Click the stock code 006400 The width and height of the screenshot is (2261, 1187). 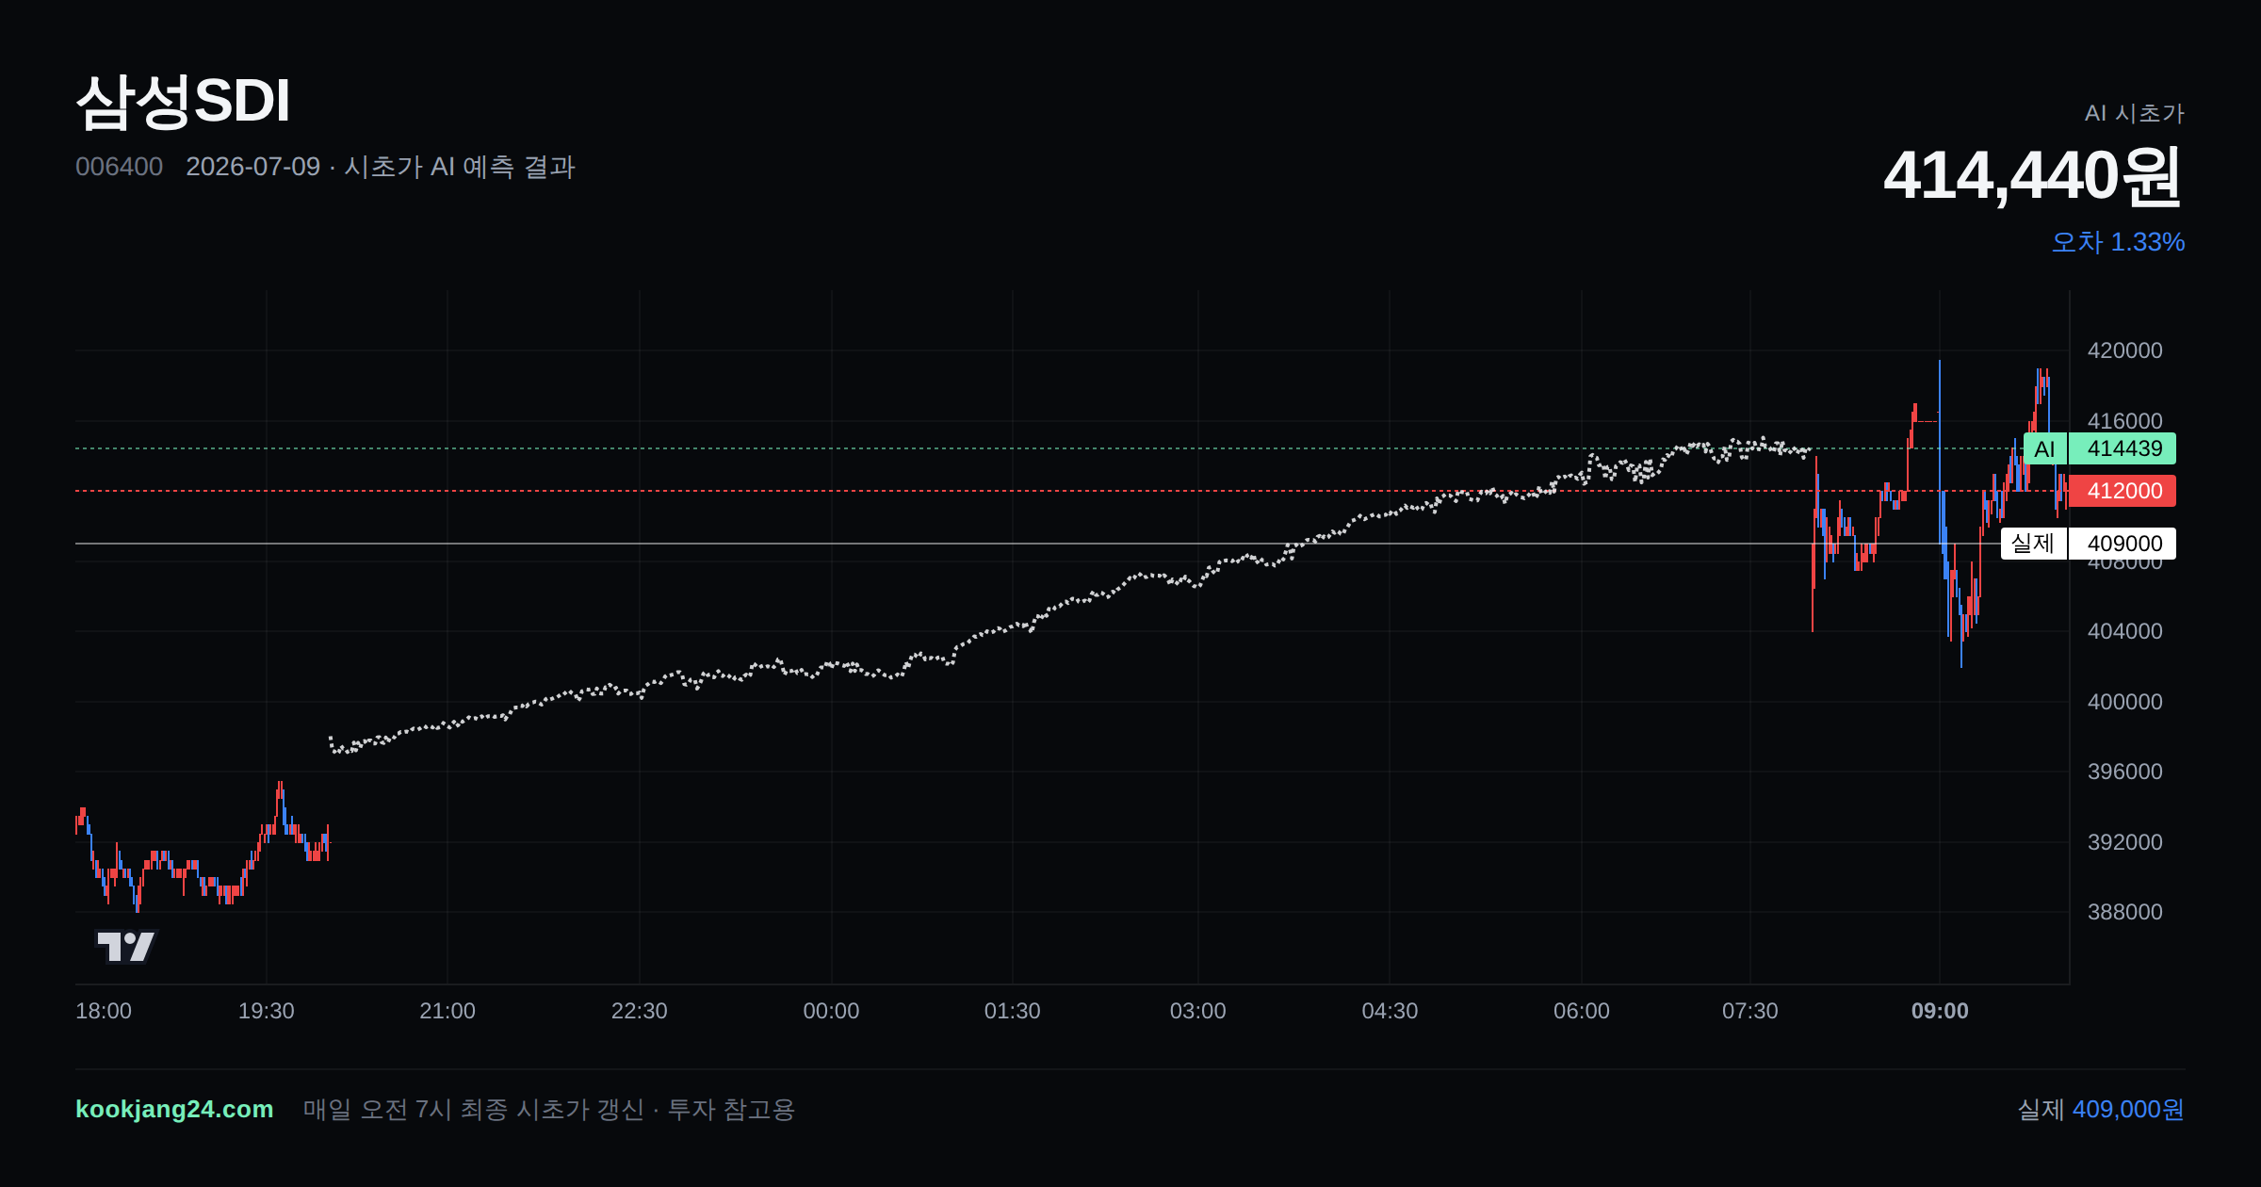(119, 167)
